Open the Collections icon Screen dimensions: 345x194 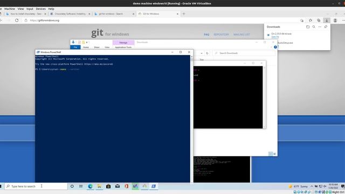[x=319, y=20]
